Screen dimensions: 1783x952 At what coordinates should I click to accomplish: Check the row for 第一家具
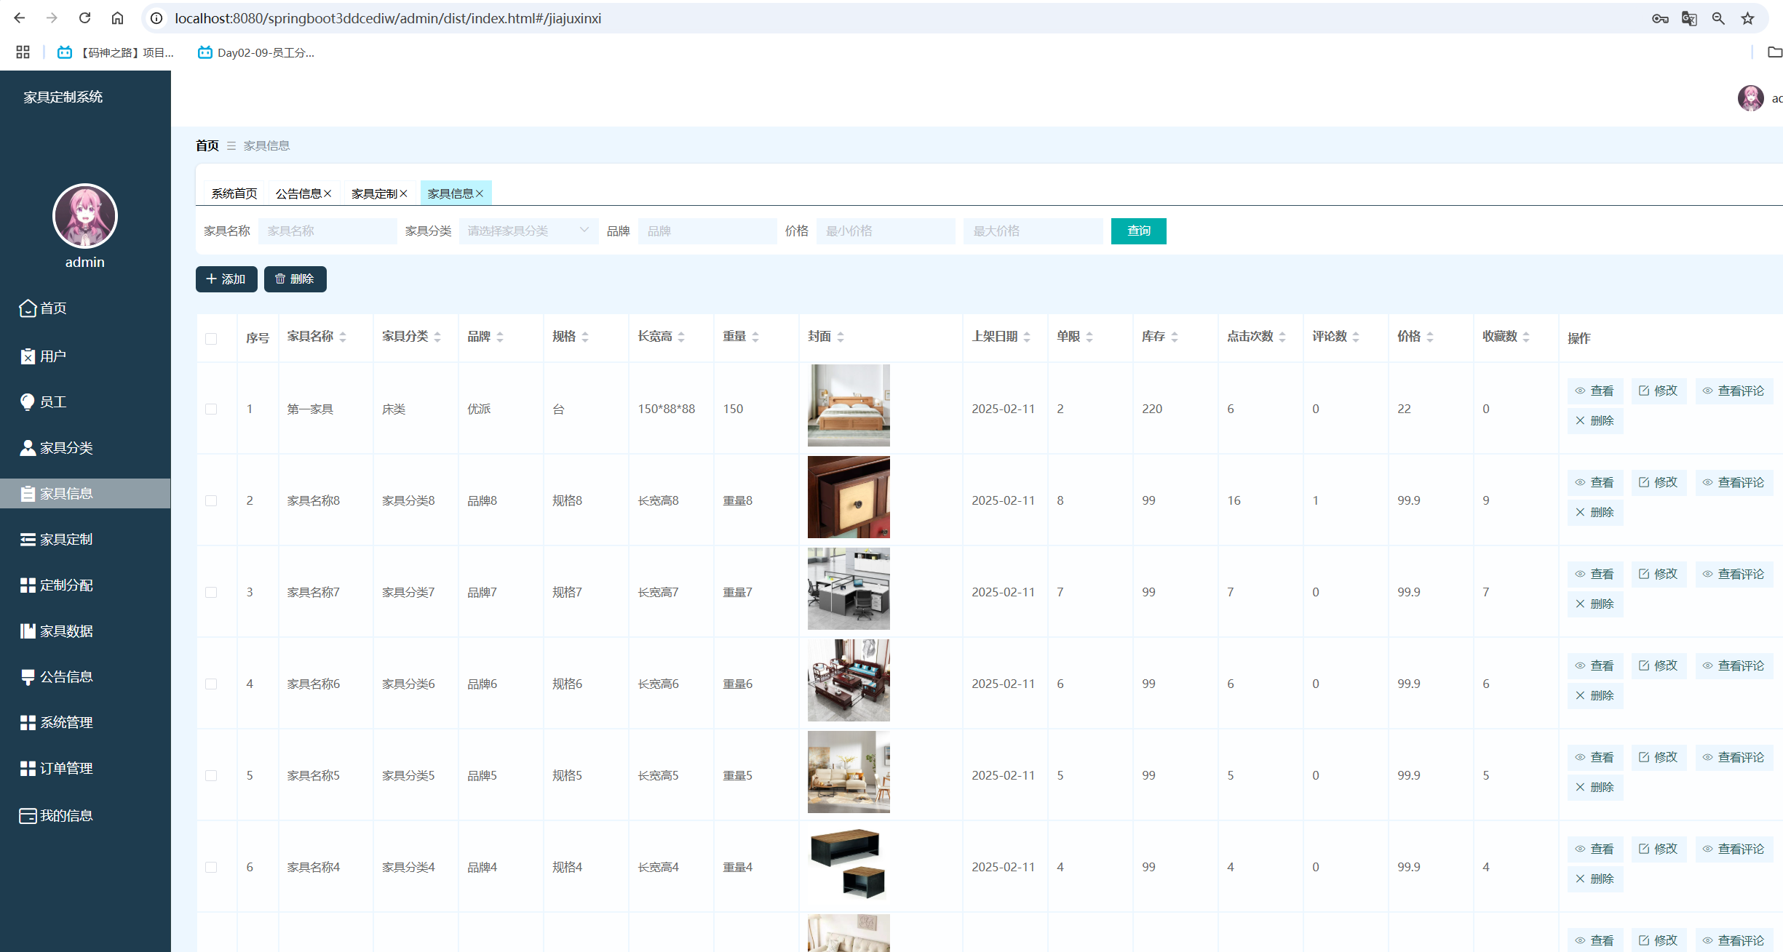(211, 409)
